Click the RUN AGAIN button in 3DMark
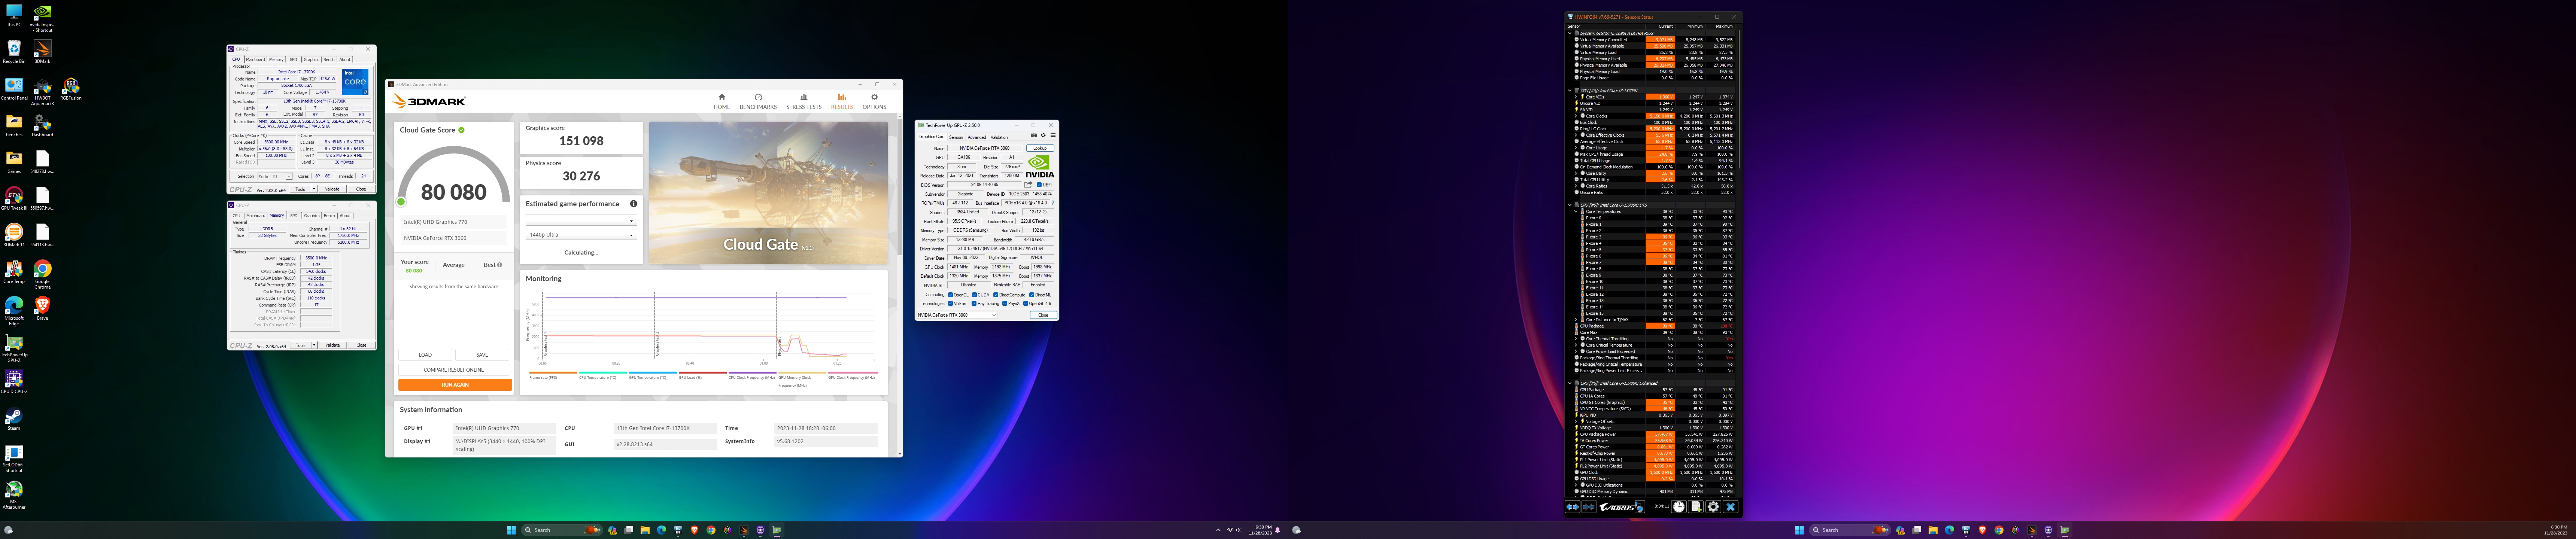Image resolution: width=2576 pixels, height=539 pixels. [x=455, y=385]
